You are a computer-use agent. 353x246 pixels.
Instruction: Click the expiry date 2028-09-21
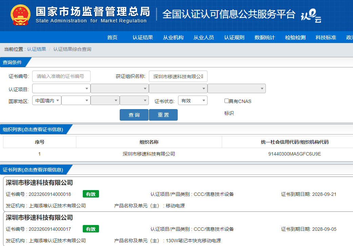coord(324,194)
